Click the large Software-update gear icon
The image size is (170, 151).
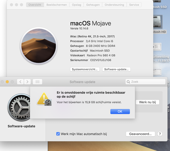pyautogui.click(x=19, y=107)
